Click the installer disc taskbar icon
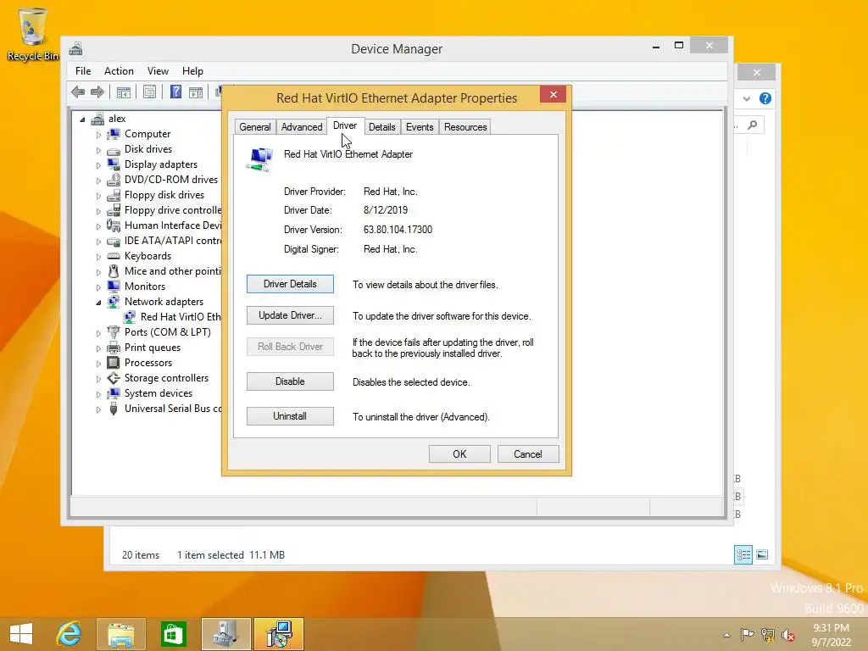 pos(278,634)
